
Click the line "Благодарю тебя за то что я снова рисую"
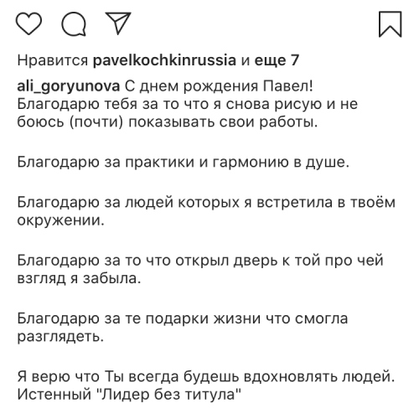point(188,104)
